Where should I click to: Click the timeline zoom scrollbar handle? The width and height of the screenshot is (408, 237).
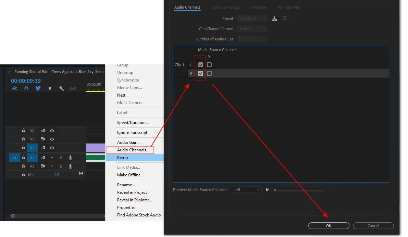click(13, 216)
